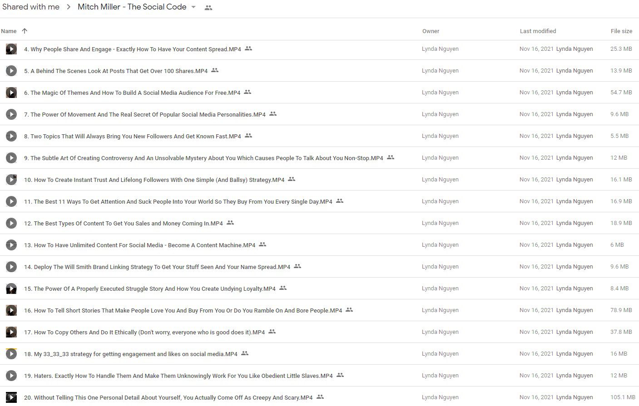
Task: Expand the Mitch Miller - The Social Code folder dropdown
Action: point(193,7)
